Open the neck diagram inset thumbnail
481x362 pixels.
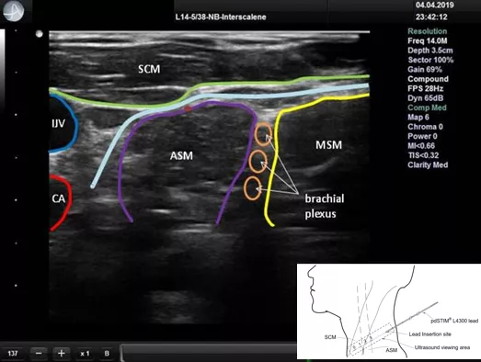(389, 311)
